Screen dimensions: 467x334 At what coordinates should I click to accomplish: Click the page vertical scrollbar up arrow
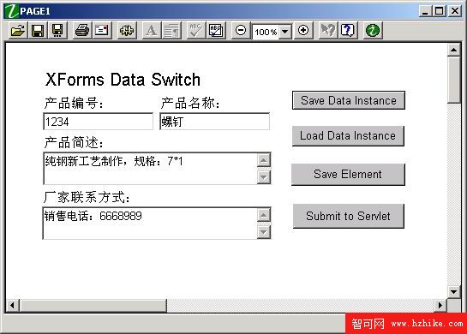[x=454, y=50]
